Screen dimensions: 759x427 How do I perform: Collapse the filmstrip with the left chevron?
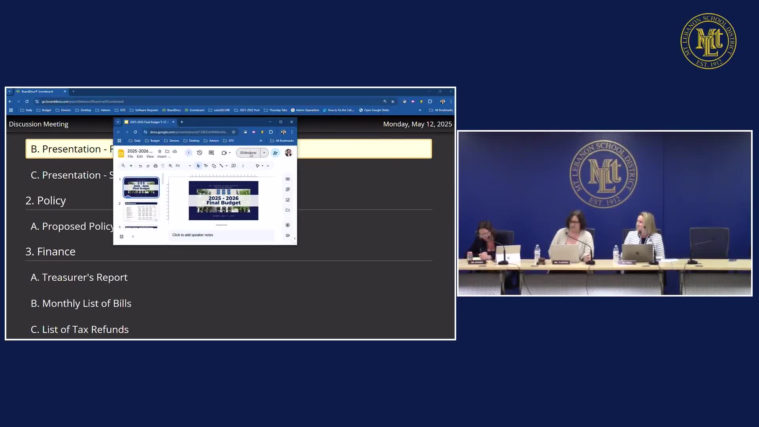click(x=133, y=236)
